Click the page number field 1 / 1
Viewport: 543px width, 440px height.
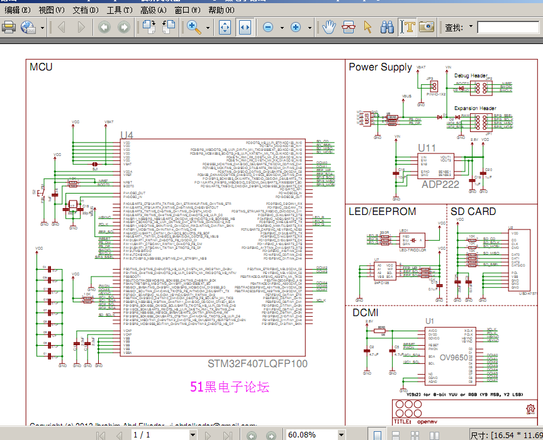pos(160,435)
